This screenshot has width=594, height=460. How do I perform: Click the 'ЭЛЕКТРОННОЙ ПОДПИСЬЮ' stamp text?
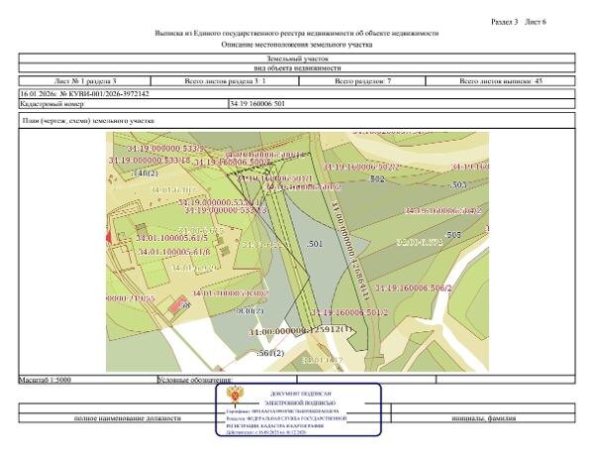[300, 403]
